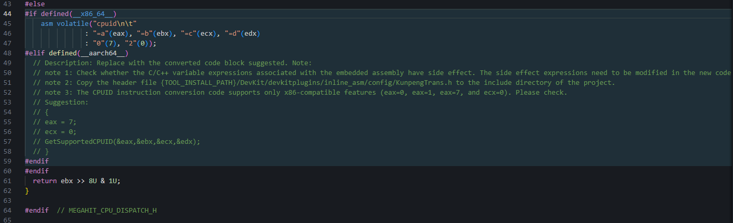Click the // Suggestion: comment line

[61, 102]
